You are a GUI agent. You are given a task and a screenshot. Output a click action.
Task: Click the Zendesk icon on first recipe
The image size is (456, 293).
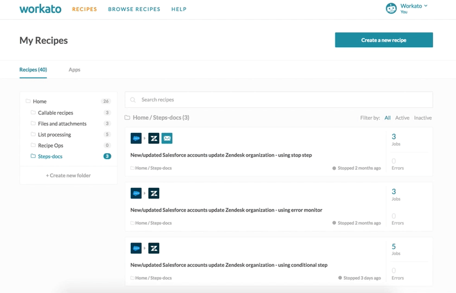(x=154, y=138)
